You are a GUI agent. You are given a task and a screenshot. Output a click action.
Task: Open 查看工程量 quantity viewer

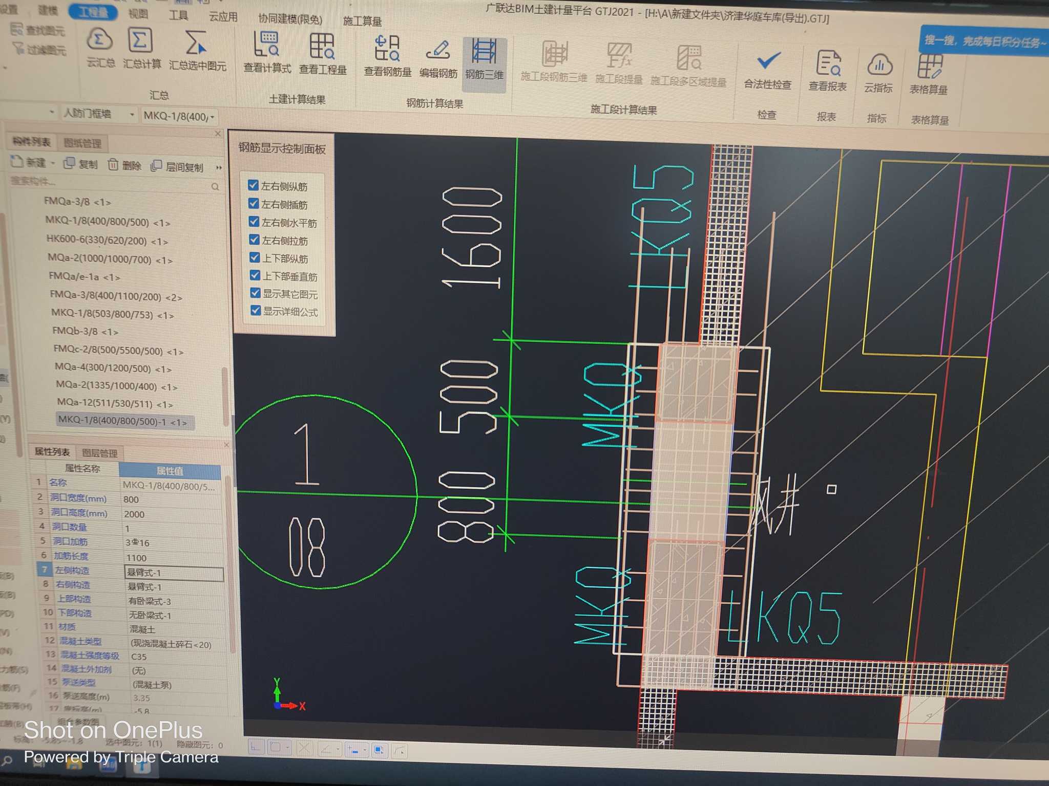[323, 54]
